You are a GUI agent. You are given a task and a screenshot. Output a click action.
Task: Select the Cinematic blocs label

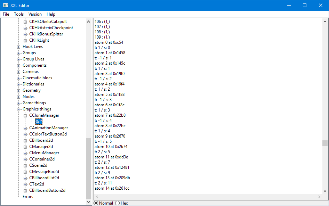pyautogui.click(x=37, y=78)
